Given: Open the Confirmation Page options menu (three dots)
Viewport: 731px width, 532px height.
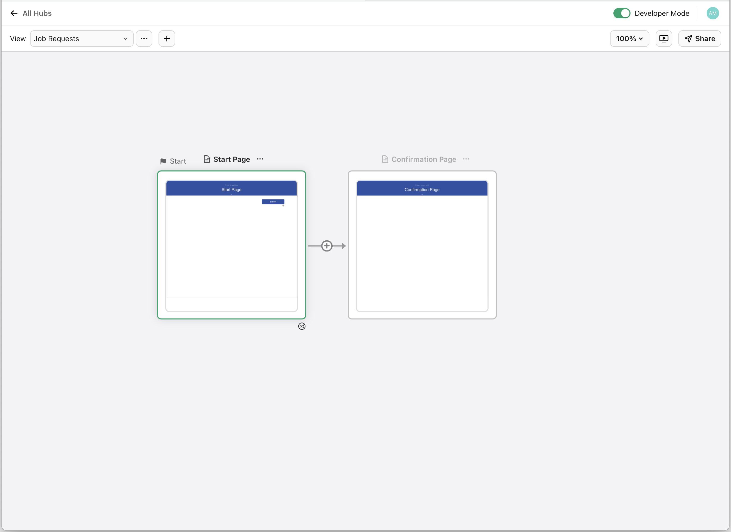Looking at the screenshot, I should pos(466,159).
